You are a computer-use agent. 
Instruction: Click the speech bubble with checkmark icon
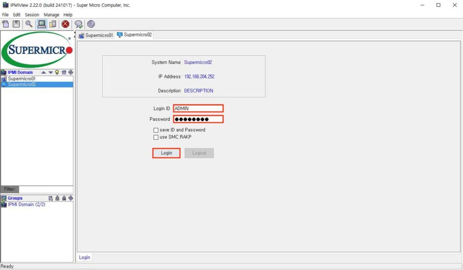coord(79,24)
